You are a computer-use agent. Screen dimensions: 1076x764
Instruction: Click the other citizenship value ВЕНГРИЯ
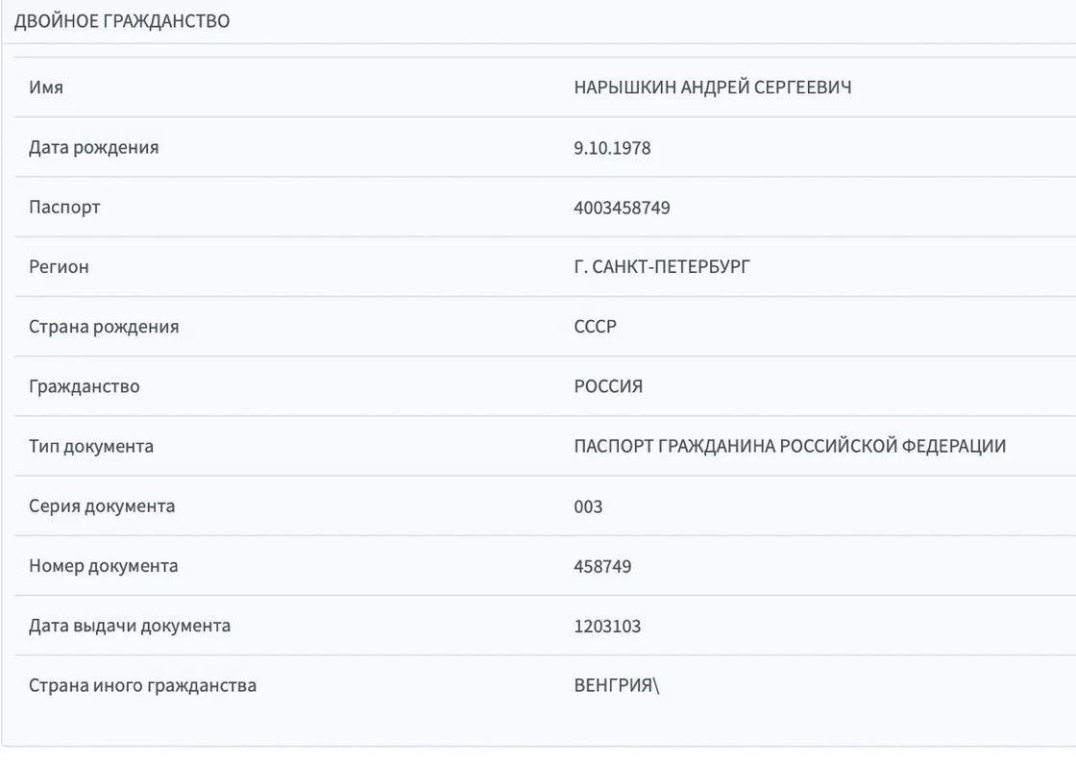[x=613, y=686]
